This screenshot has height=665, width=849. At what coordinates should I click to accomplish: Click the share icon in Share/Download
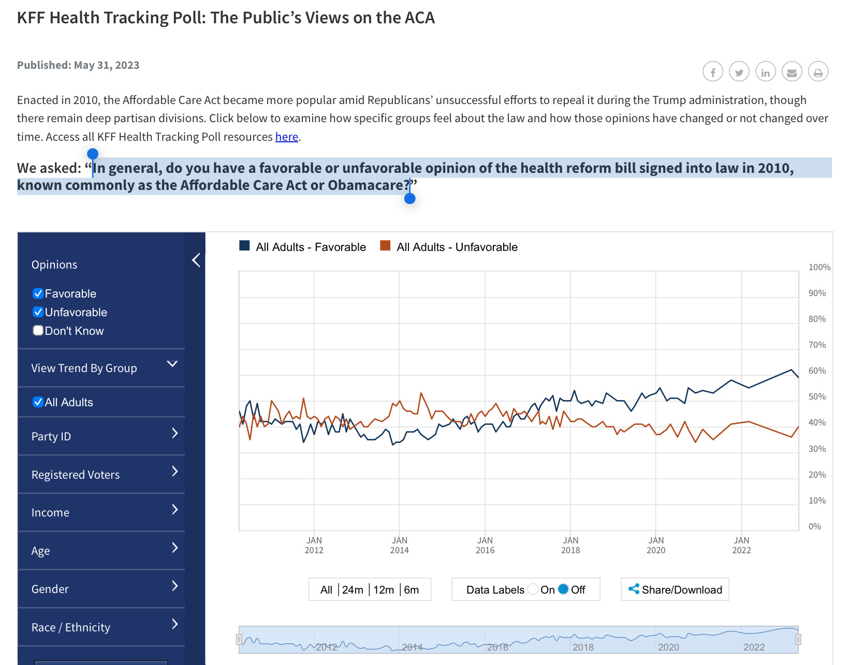[634, 589]
